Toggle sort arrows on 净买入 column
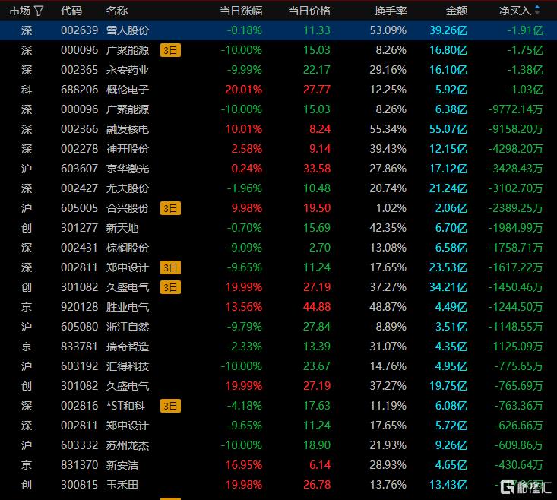557x500 pixels. 536,11
